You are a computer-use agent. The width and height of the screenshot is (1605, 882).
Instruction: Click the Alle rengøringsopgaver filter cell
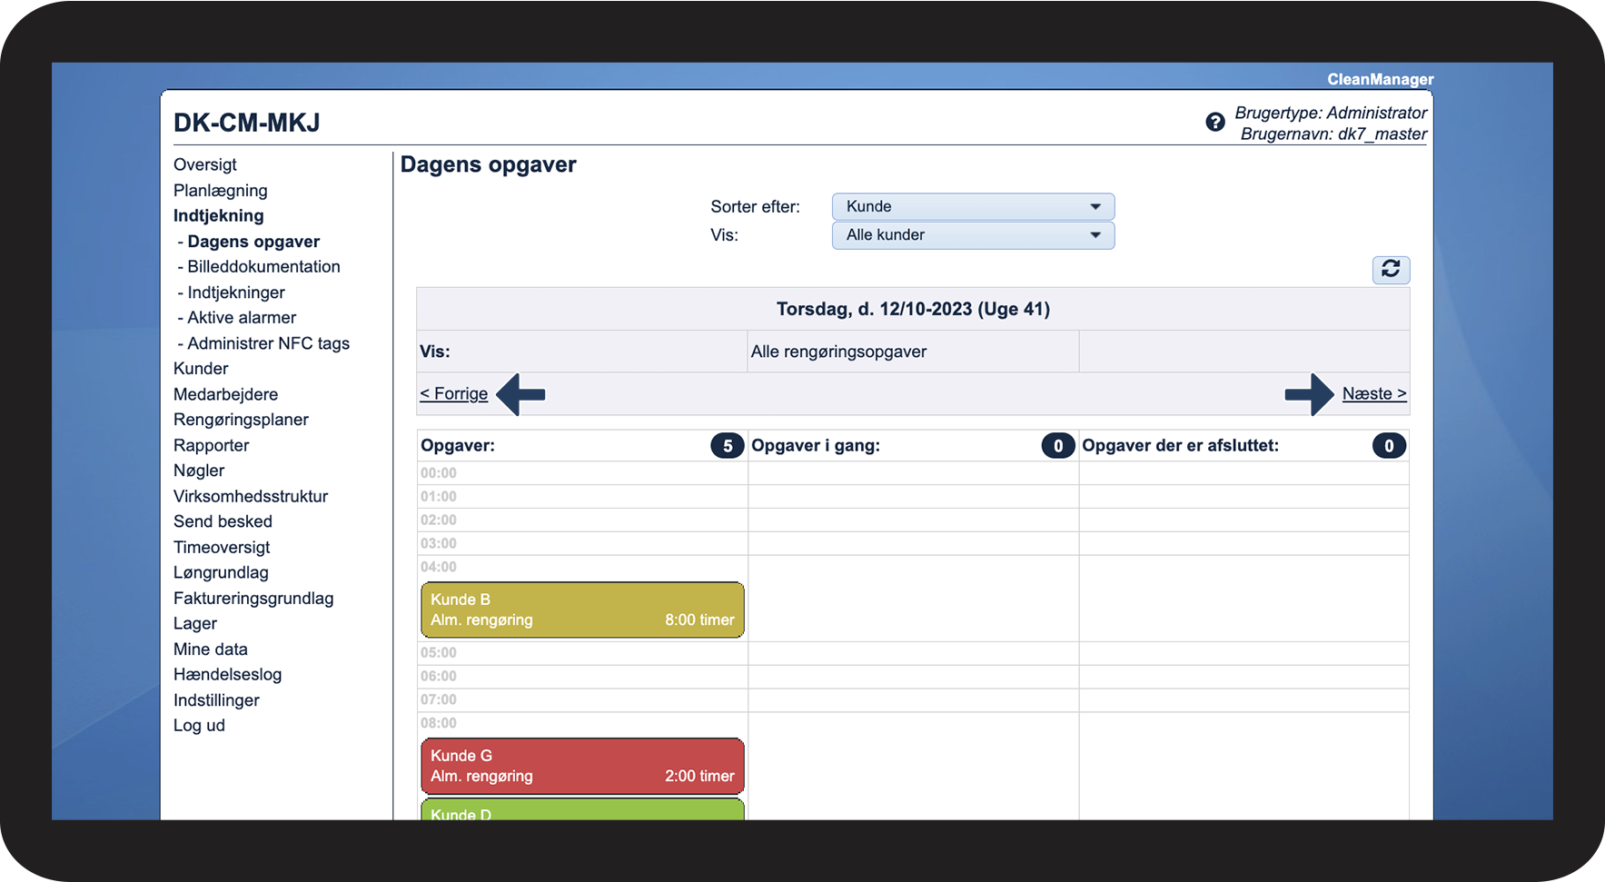point(913,352)
